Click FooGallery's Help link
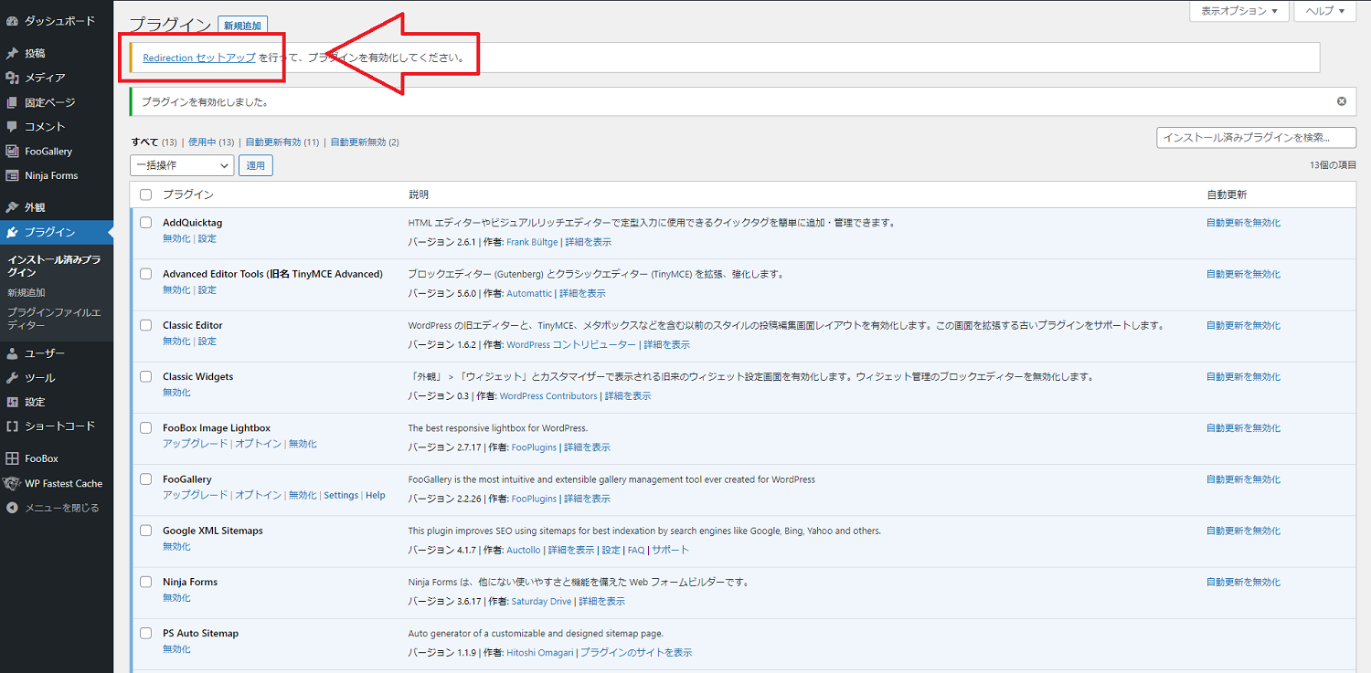The height and width of the screenshot is (673, 1371). 376,495
